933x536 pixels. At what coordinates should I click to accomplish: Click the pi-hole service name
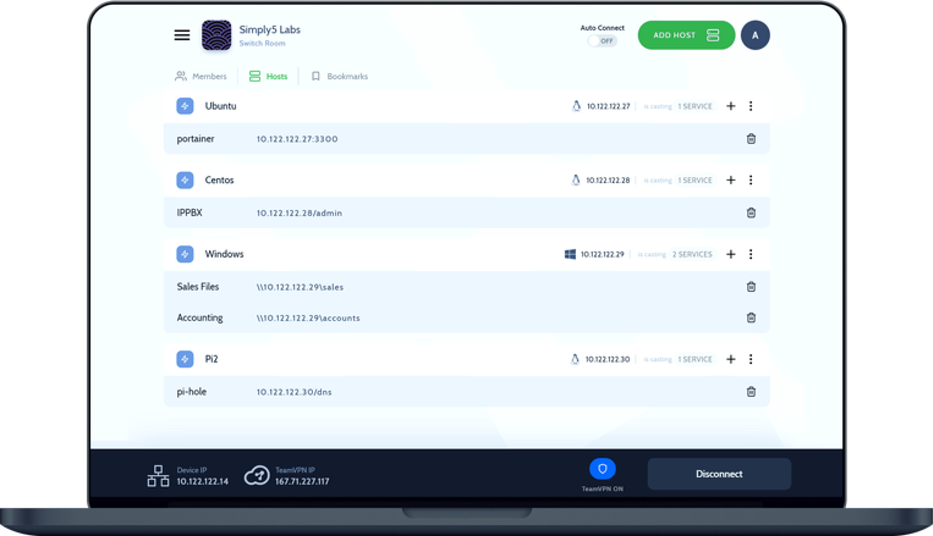click(x=192, y=392)
